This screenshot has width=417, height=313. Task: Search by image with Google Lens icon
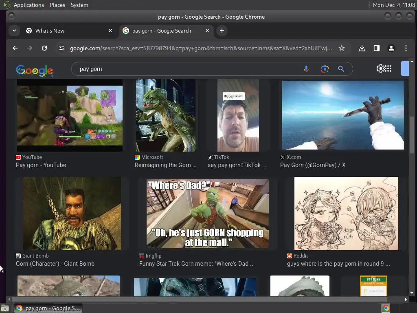click(x=325, y=69)
